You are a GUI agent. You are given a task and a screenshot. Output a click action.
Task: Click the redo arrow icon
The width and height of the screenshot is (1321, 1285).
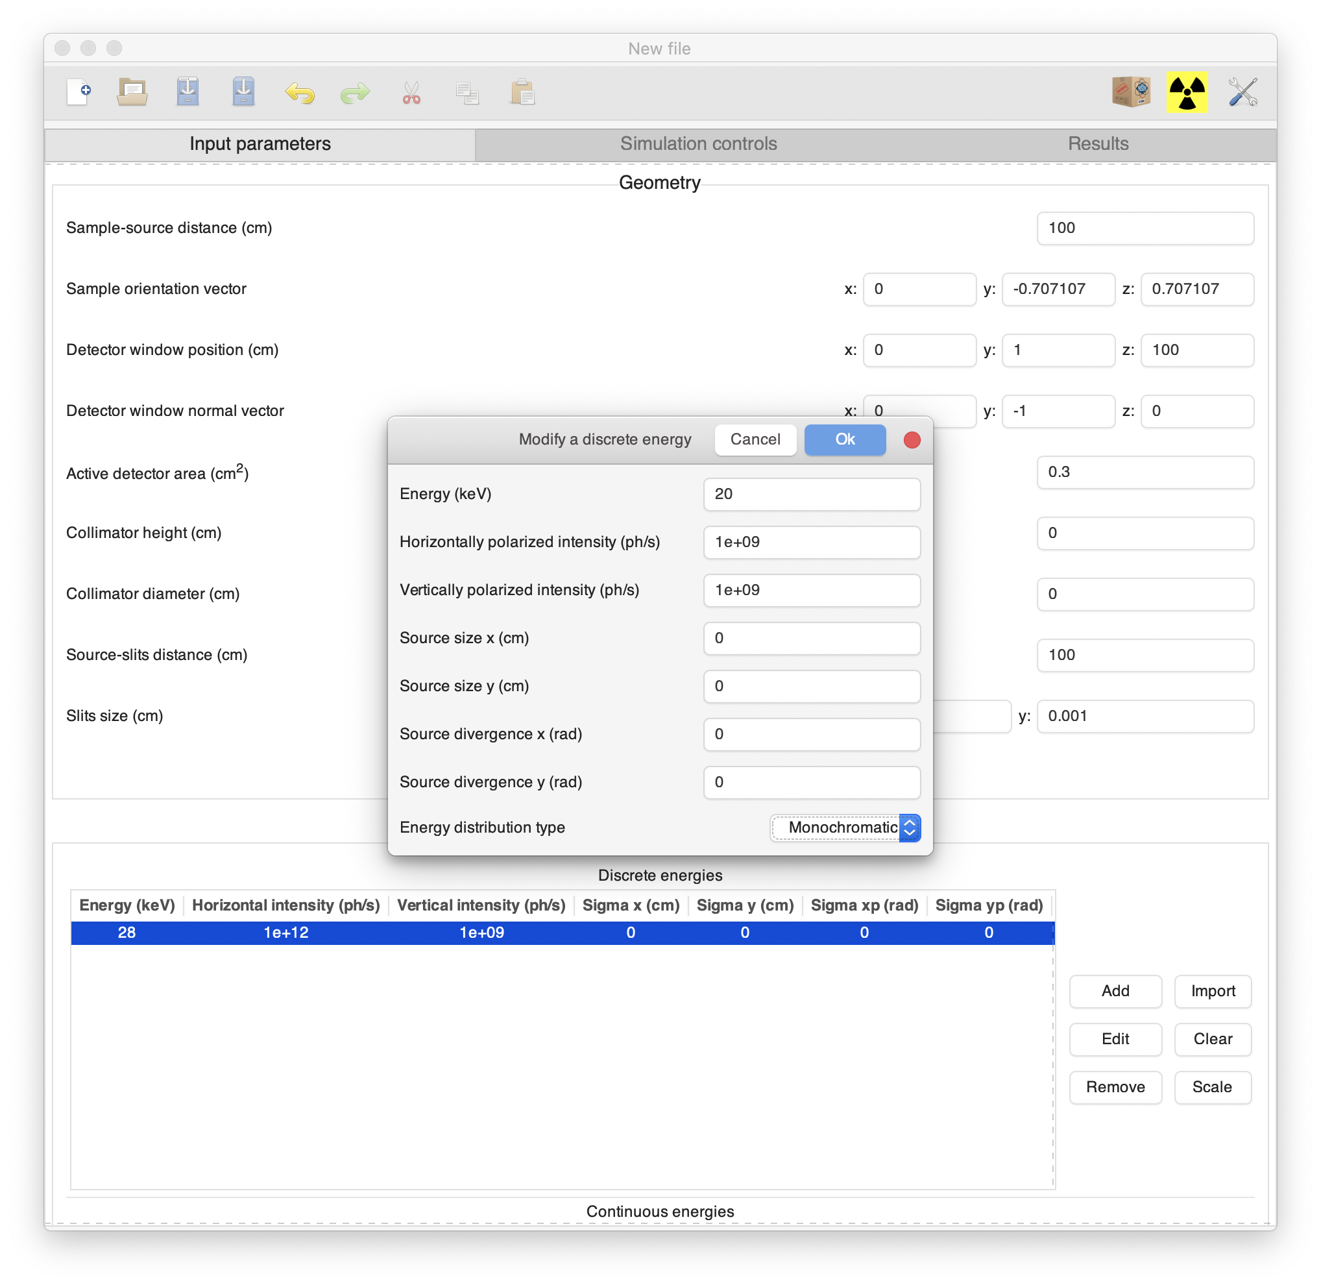coord(356,92)
